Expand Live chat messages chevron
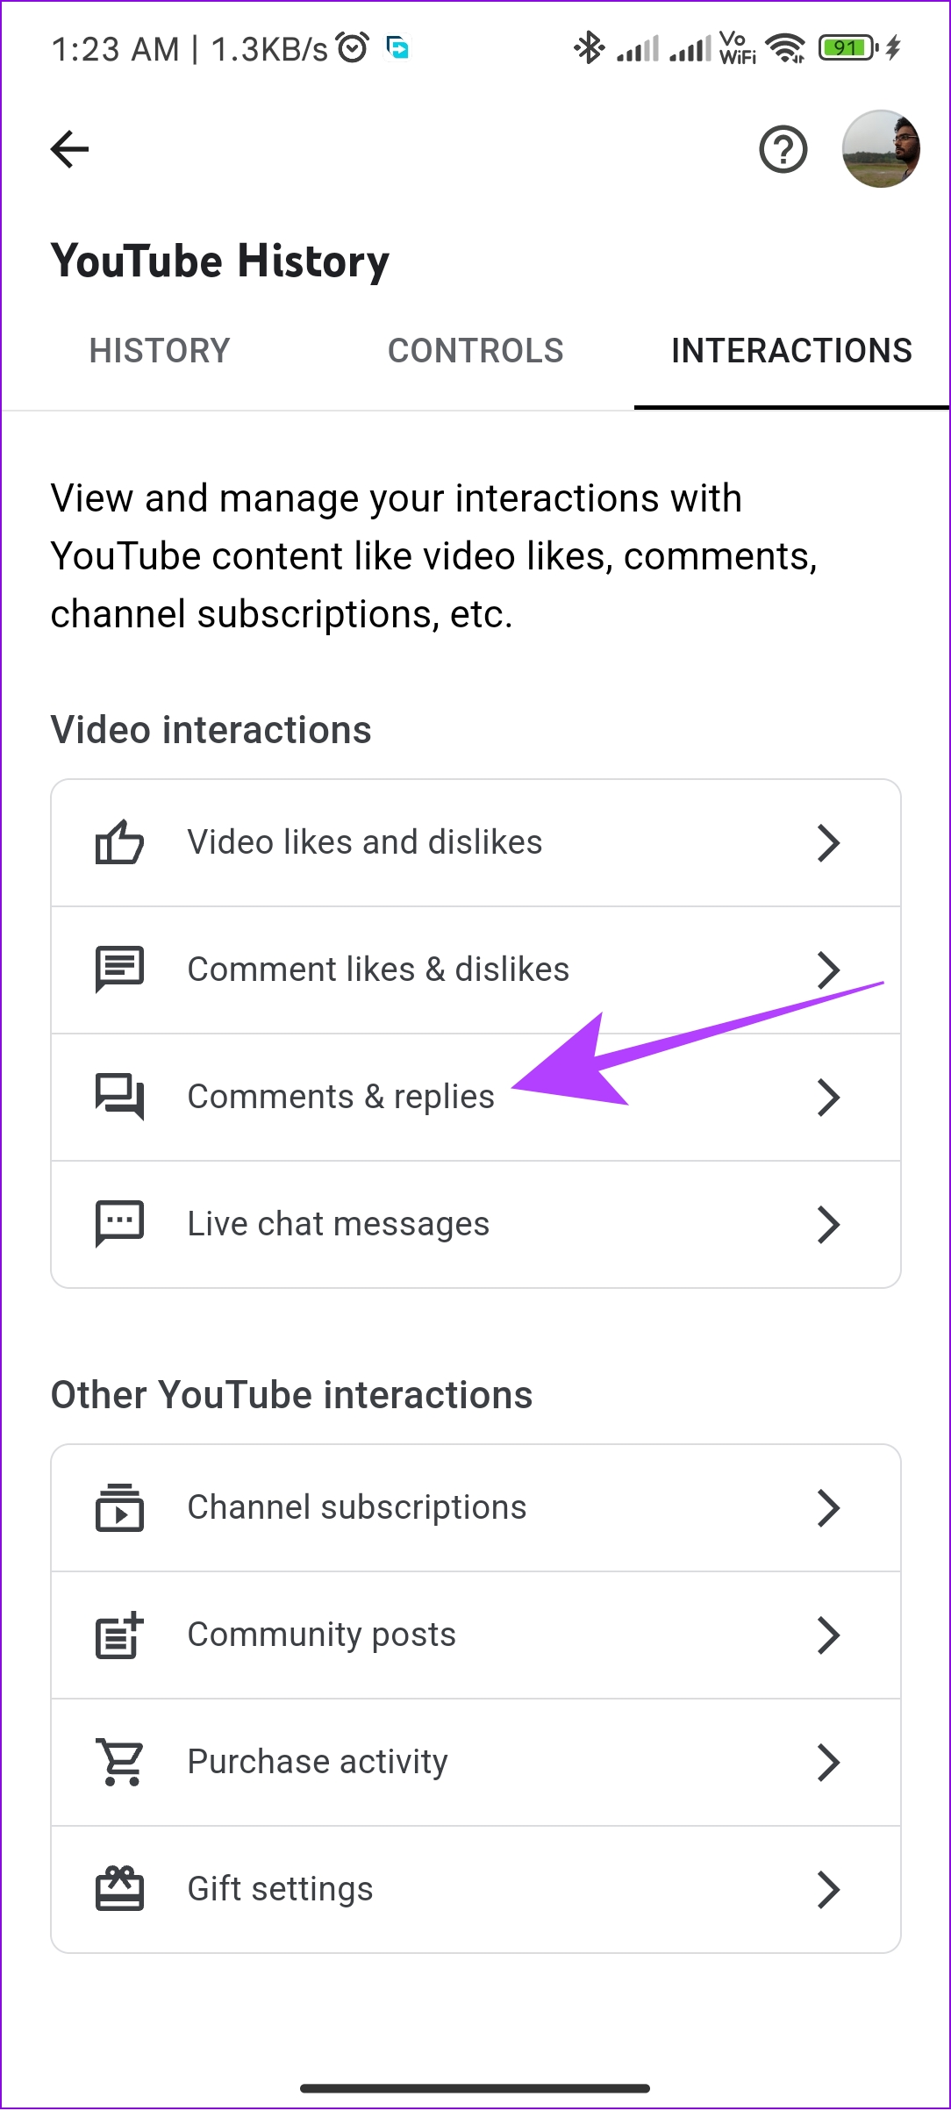Image resolution: width=951 pixels, height=2111 pixels. click(828, 1224)
